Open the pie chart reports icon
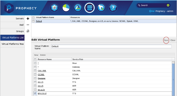 click(x=66, y=8)
